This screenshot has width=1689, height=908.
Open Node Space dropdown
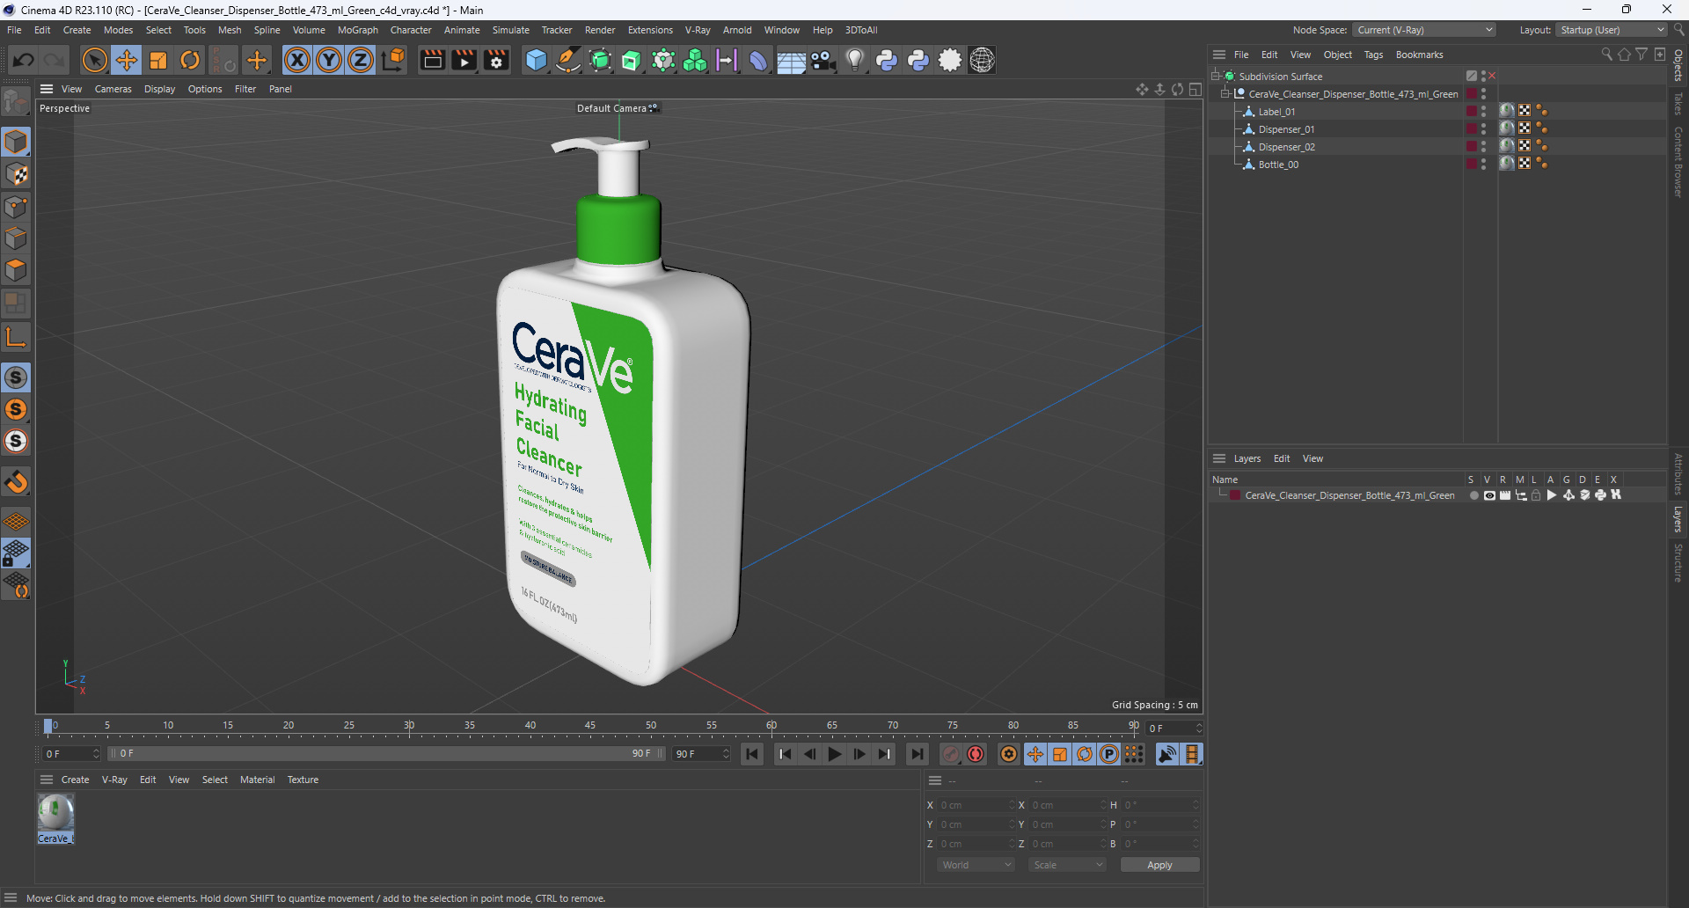[1424, 30]
